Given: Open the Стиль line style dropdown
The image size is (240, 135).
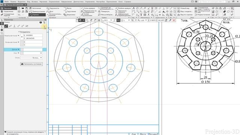Looking at the screenshot, I should pos(41,58).
